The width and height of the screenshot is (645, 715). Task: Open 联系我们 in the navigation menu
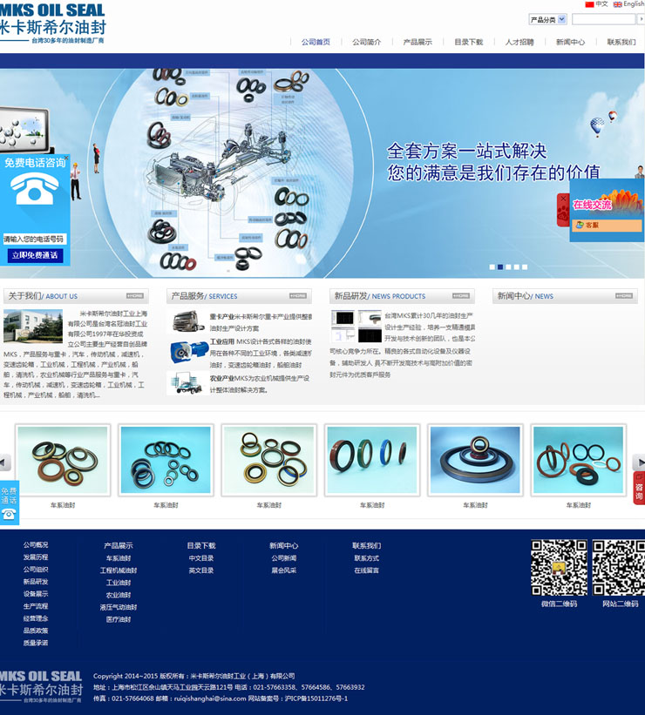621,42
